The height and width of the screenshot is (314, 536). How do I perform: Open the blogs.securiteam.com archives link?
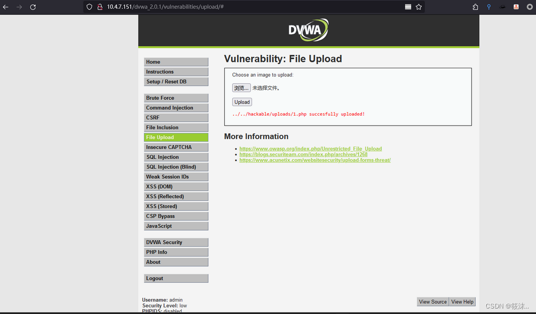303,155
